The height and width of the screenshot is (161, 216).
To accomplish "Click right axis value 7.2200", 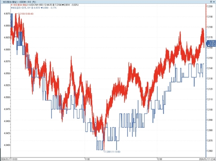I will (x=210, y=6).
